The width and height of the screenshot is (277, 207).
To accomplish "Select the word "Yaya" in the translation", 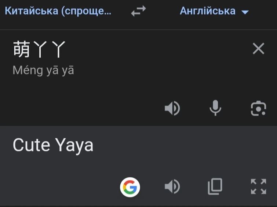I will pyautogui.click(x=74, y=146).
